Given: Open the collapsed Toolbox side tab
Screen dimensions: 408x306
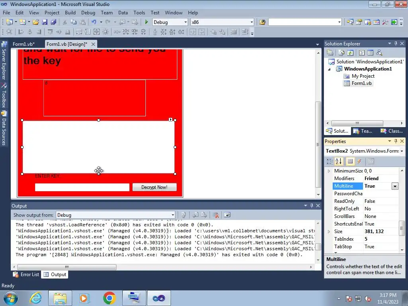Looking at the screenshot, I should (x=4, y=95).
